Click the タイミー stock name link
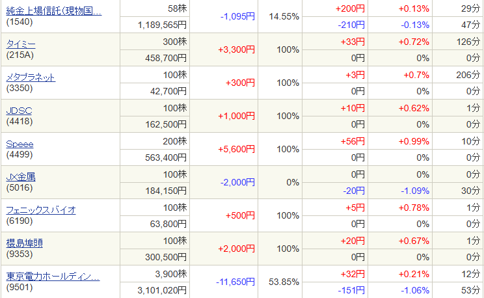This screenshot has width=484, height=298. pyautogui.click(x=21, y=44)
